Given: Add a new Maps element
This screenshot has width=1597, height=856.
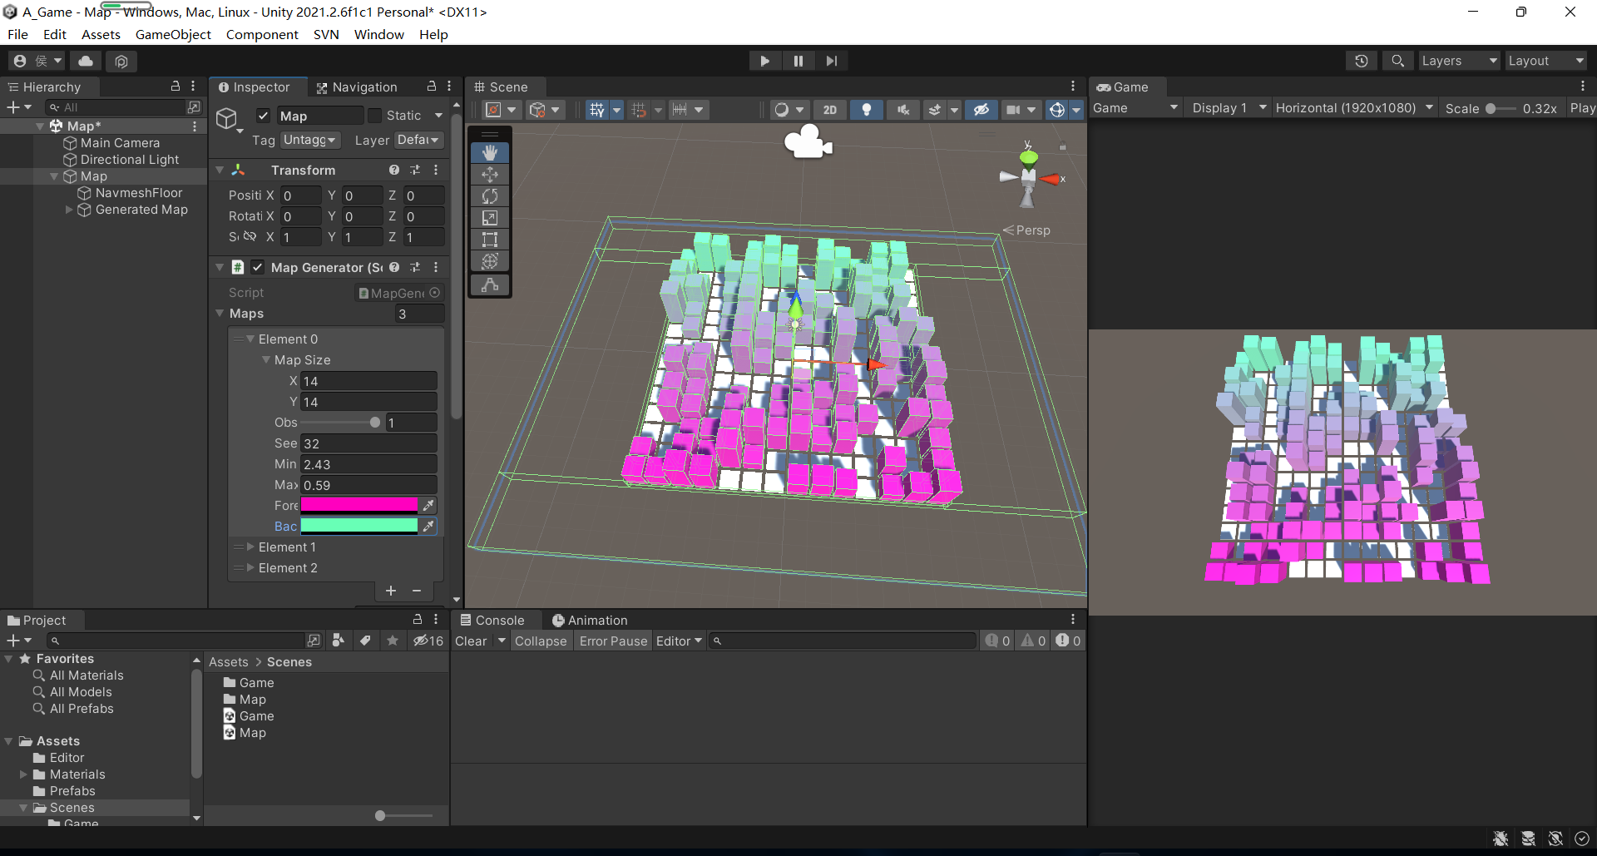Looking at the screenshot, I should [x=391, y=591].
